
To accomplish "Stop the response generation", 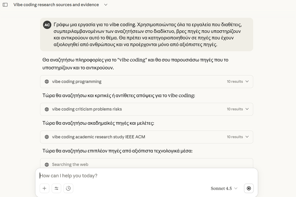I will tap(249, 188).
